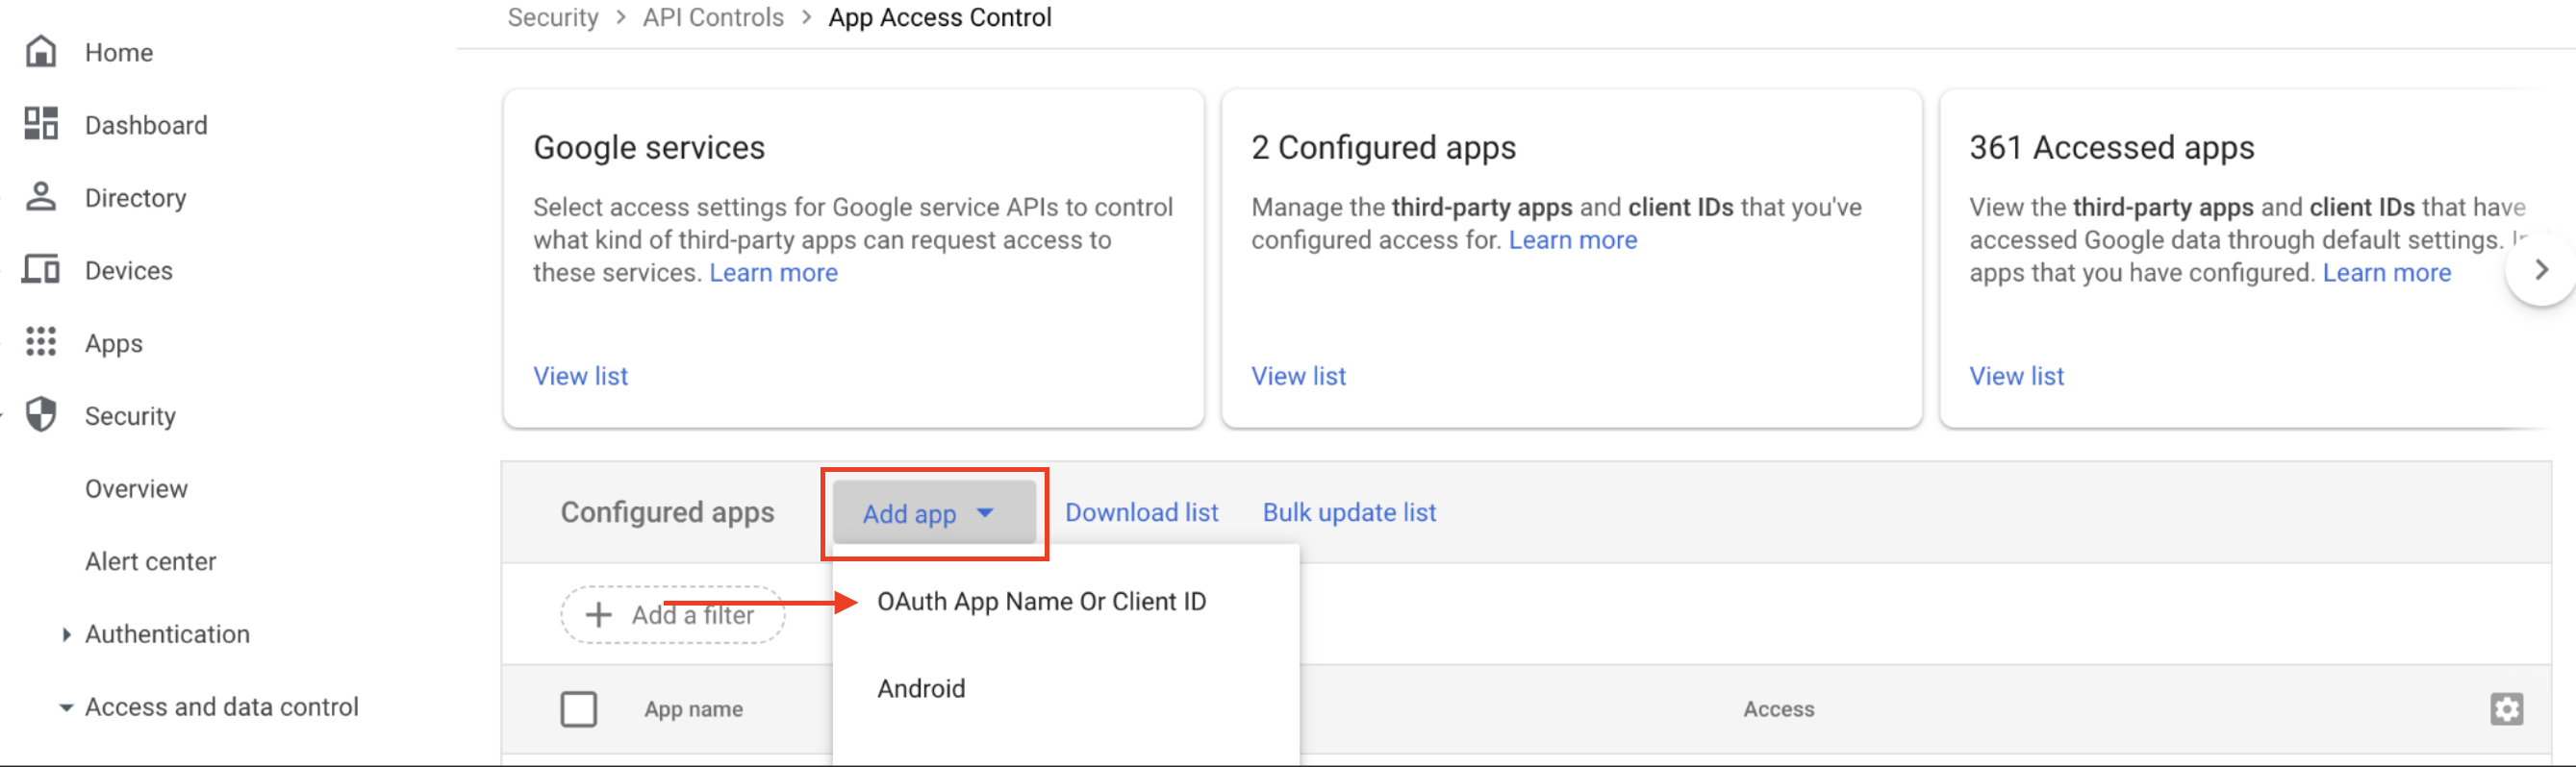Expand the Authentication section
The image size is (2576, 767).
(x=66, y=634)
